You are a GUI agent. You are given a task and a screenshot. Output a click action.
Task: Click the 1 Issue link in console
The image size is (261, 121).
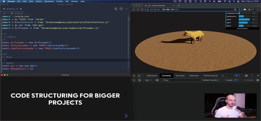[x=232, y=80]
